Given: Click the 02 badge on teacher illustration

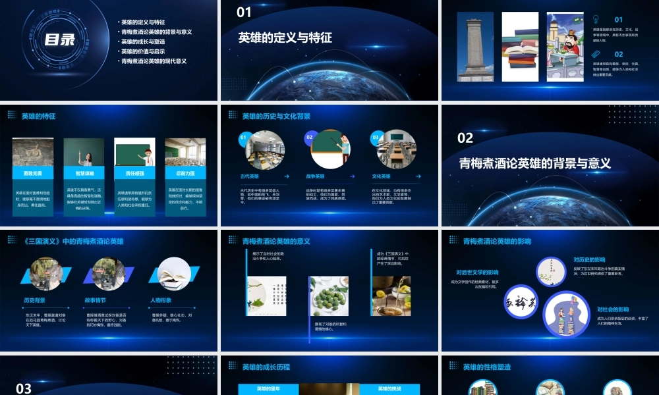Looking at the screenshot, I should click(x=309, y=138).
